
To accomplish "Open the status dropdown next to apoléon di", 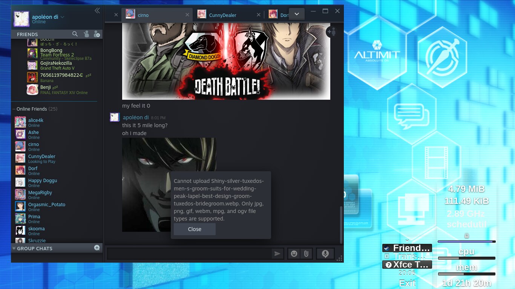I will 63,17.
